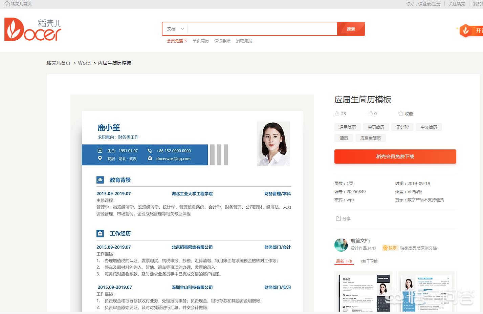
Task: Click the 分享 share icon
Action: (338, 218)
